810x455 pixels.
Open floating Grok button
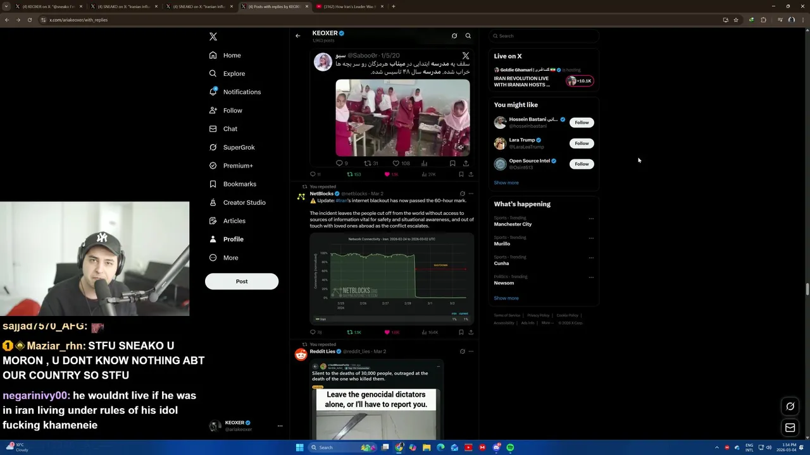click(790, 406)
